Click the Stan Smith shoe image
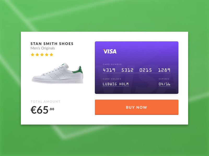The height and width of the screenshot is (156, 209). [58, 73]
